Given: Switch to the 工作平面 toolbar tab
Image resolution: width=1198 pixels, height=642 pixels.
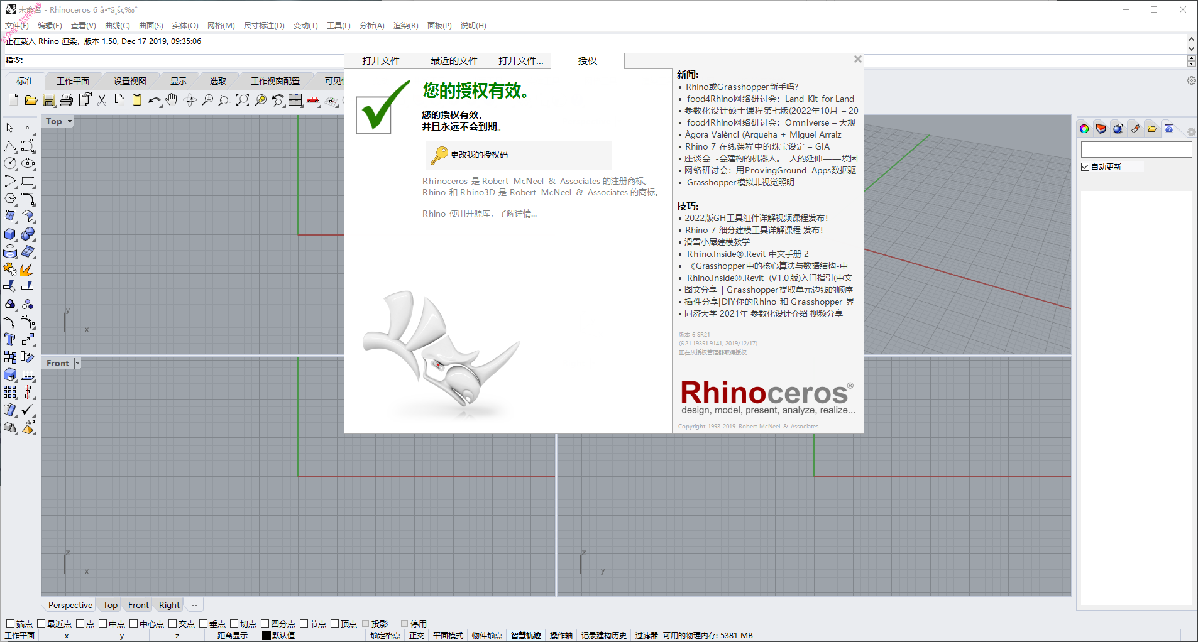Looking at the screenshot, I should tap(73, 81).
